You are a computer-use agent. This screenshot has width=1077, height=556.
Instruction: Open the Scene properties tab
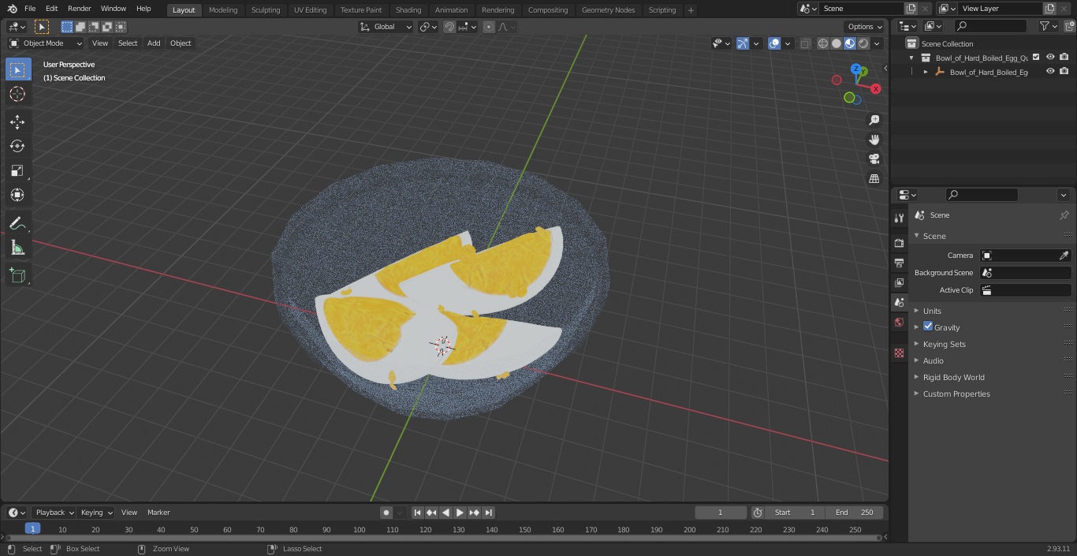899,302
